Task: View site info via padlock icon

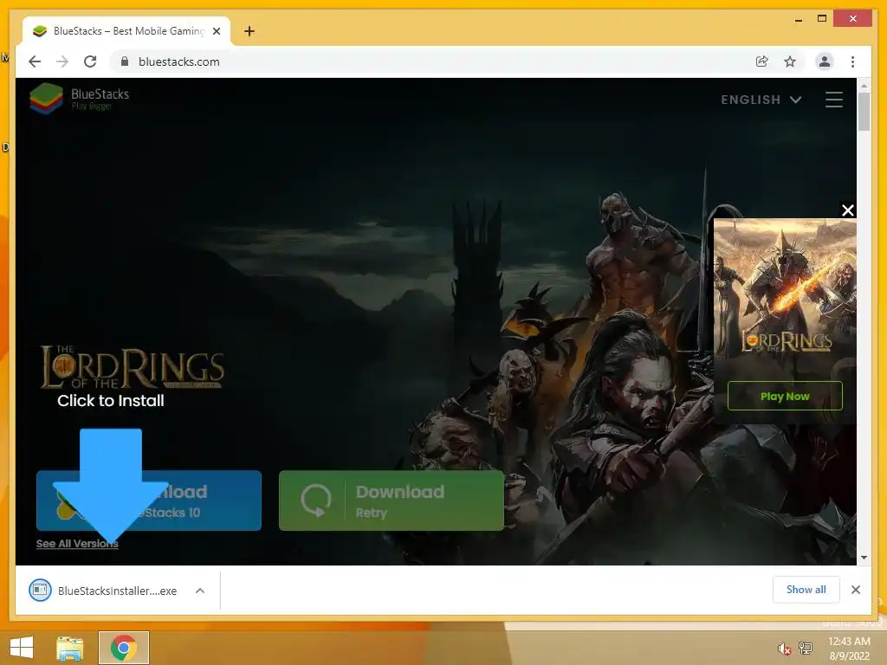Action: [125, 61]
